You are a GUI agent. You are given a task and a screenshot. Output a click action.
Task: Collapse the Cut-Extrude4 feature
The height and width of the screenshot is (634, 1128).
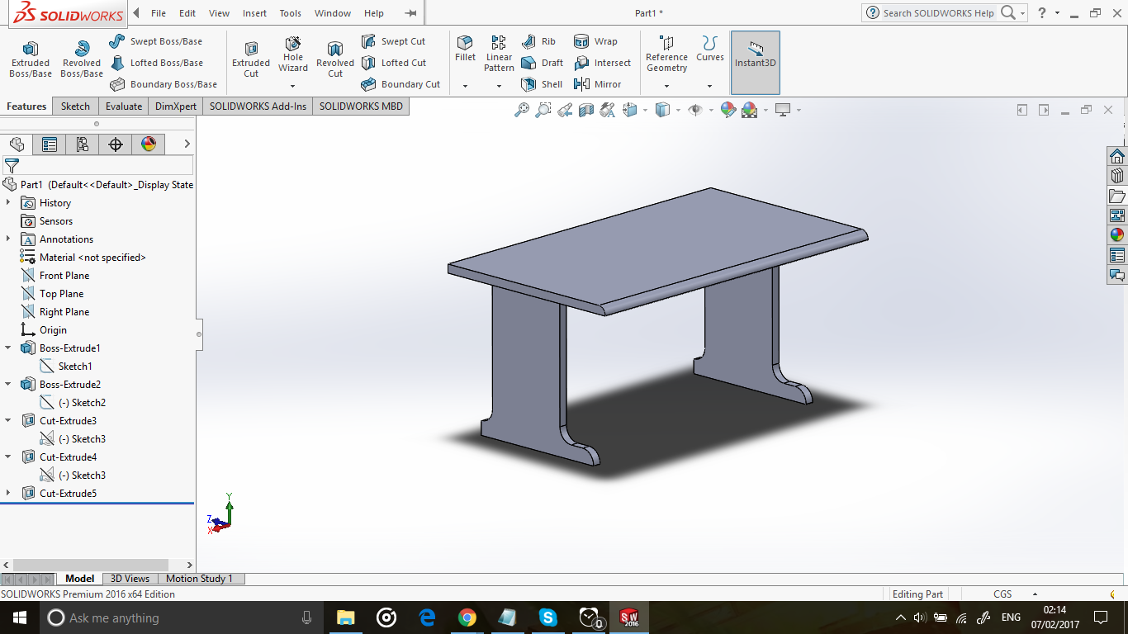pyautogui.click(x=8, y=457)
